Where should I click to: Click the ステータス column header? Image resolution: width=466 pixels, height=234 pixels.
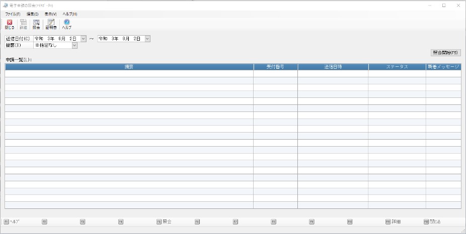pos(397,67)
